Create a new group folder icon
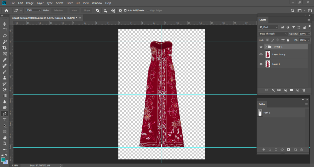 click(291, 90)
